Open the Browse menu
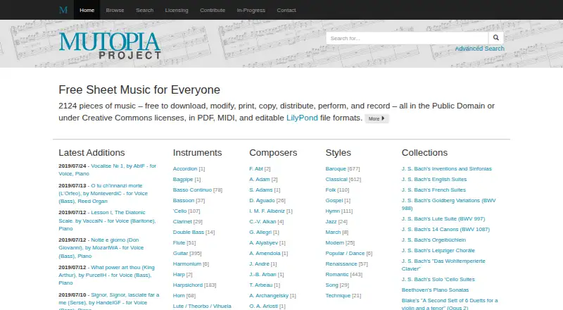 [x=115, y=10]
